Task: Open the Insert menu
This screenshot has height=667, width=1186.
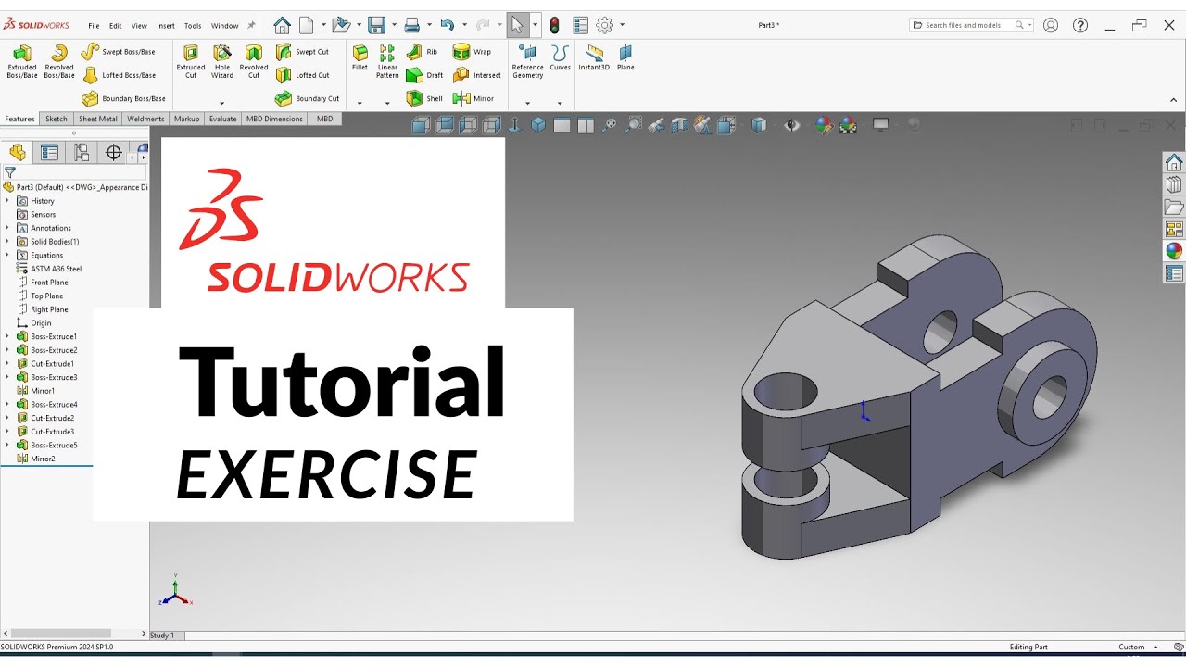Action: coord(166,26)
